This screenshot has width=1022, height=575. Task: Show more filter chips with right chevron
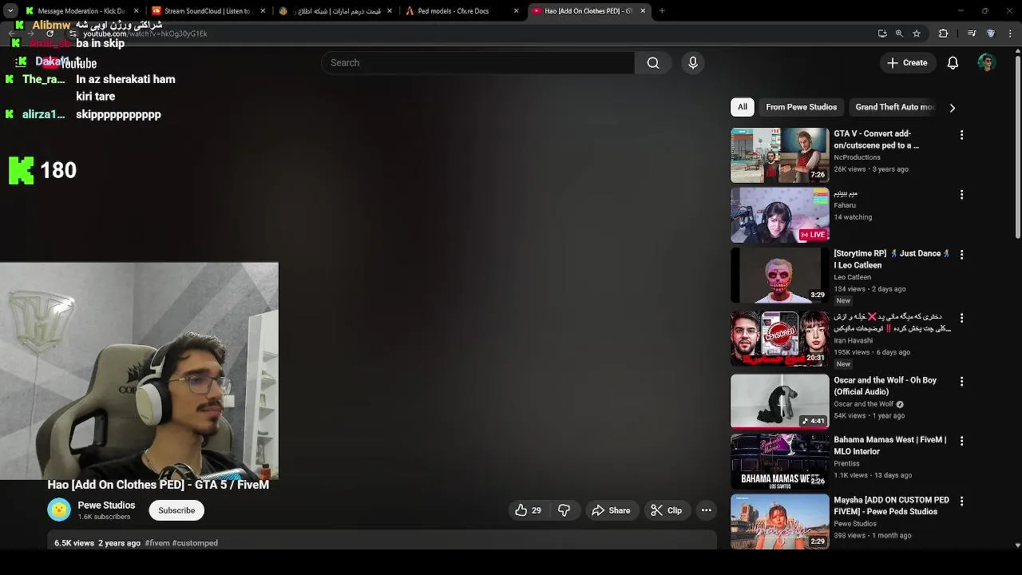tap(952, 108)
